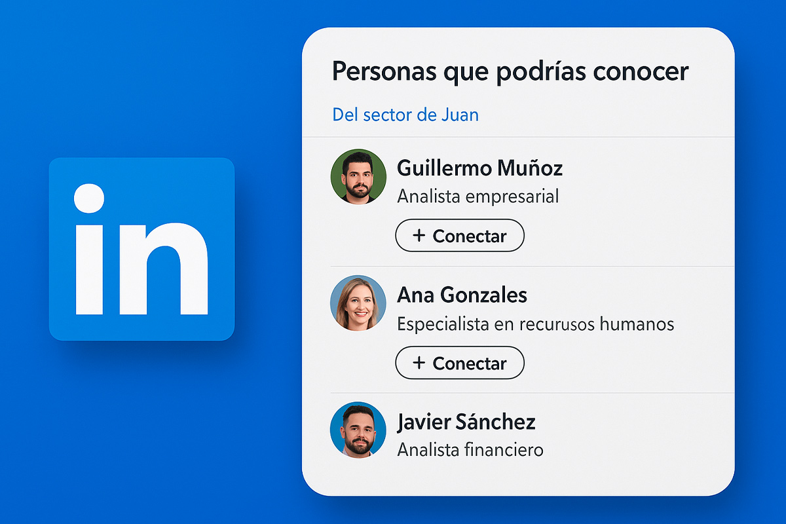Select the name Javier Sánchez
The width and height of the screenshot is (786, 524).
click(466, 422)
